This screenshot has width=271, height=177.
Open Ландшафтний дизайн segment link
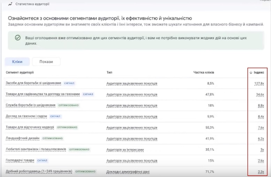(x=23, y=138)
